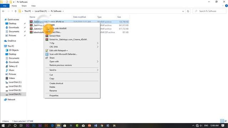Click the Share icon in context menu
The width and height of the screenshot is (228, 128).
coord(47,58)
